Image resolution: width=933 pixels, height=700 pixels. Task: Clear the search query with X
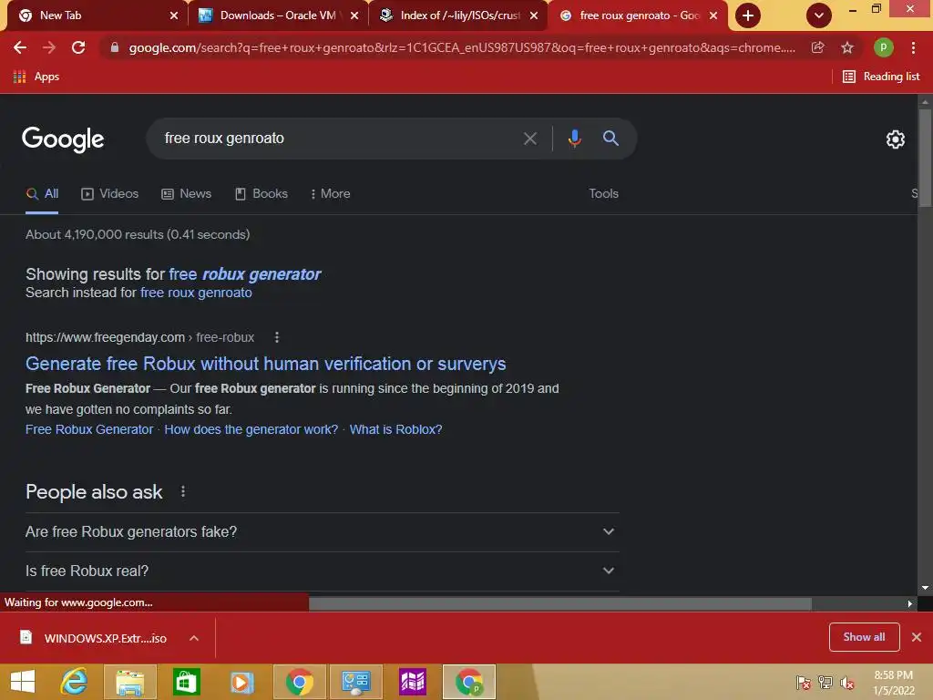pos(530,139)
